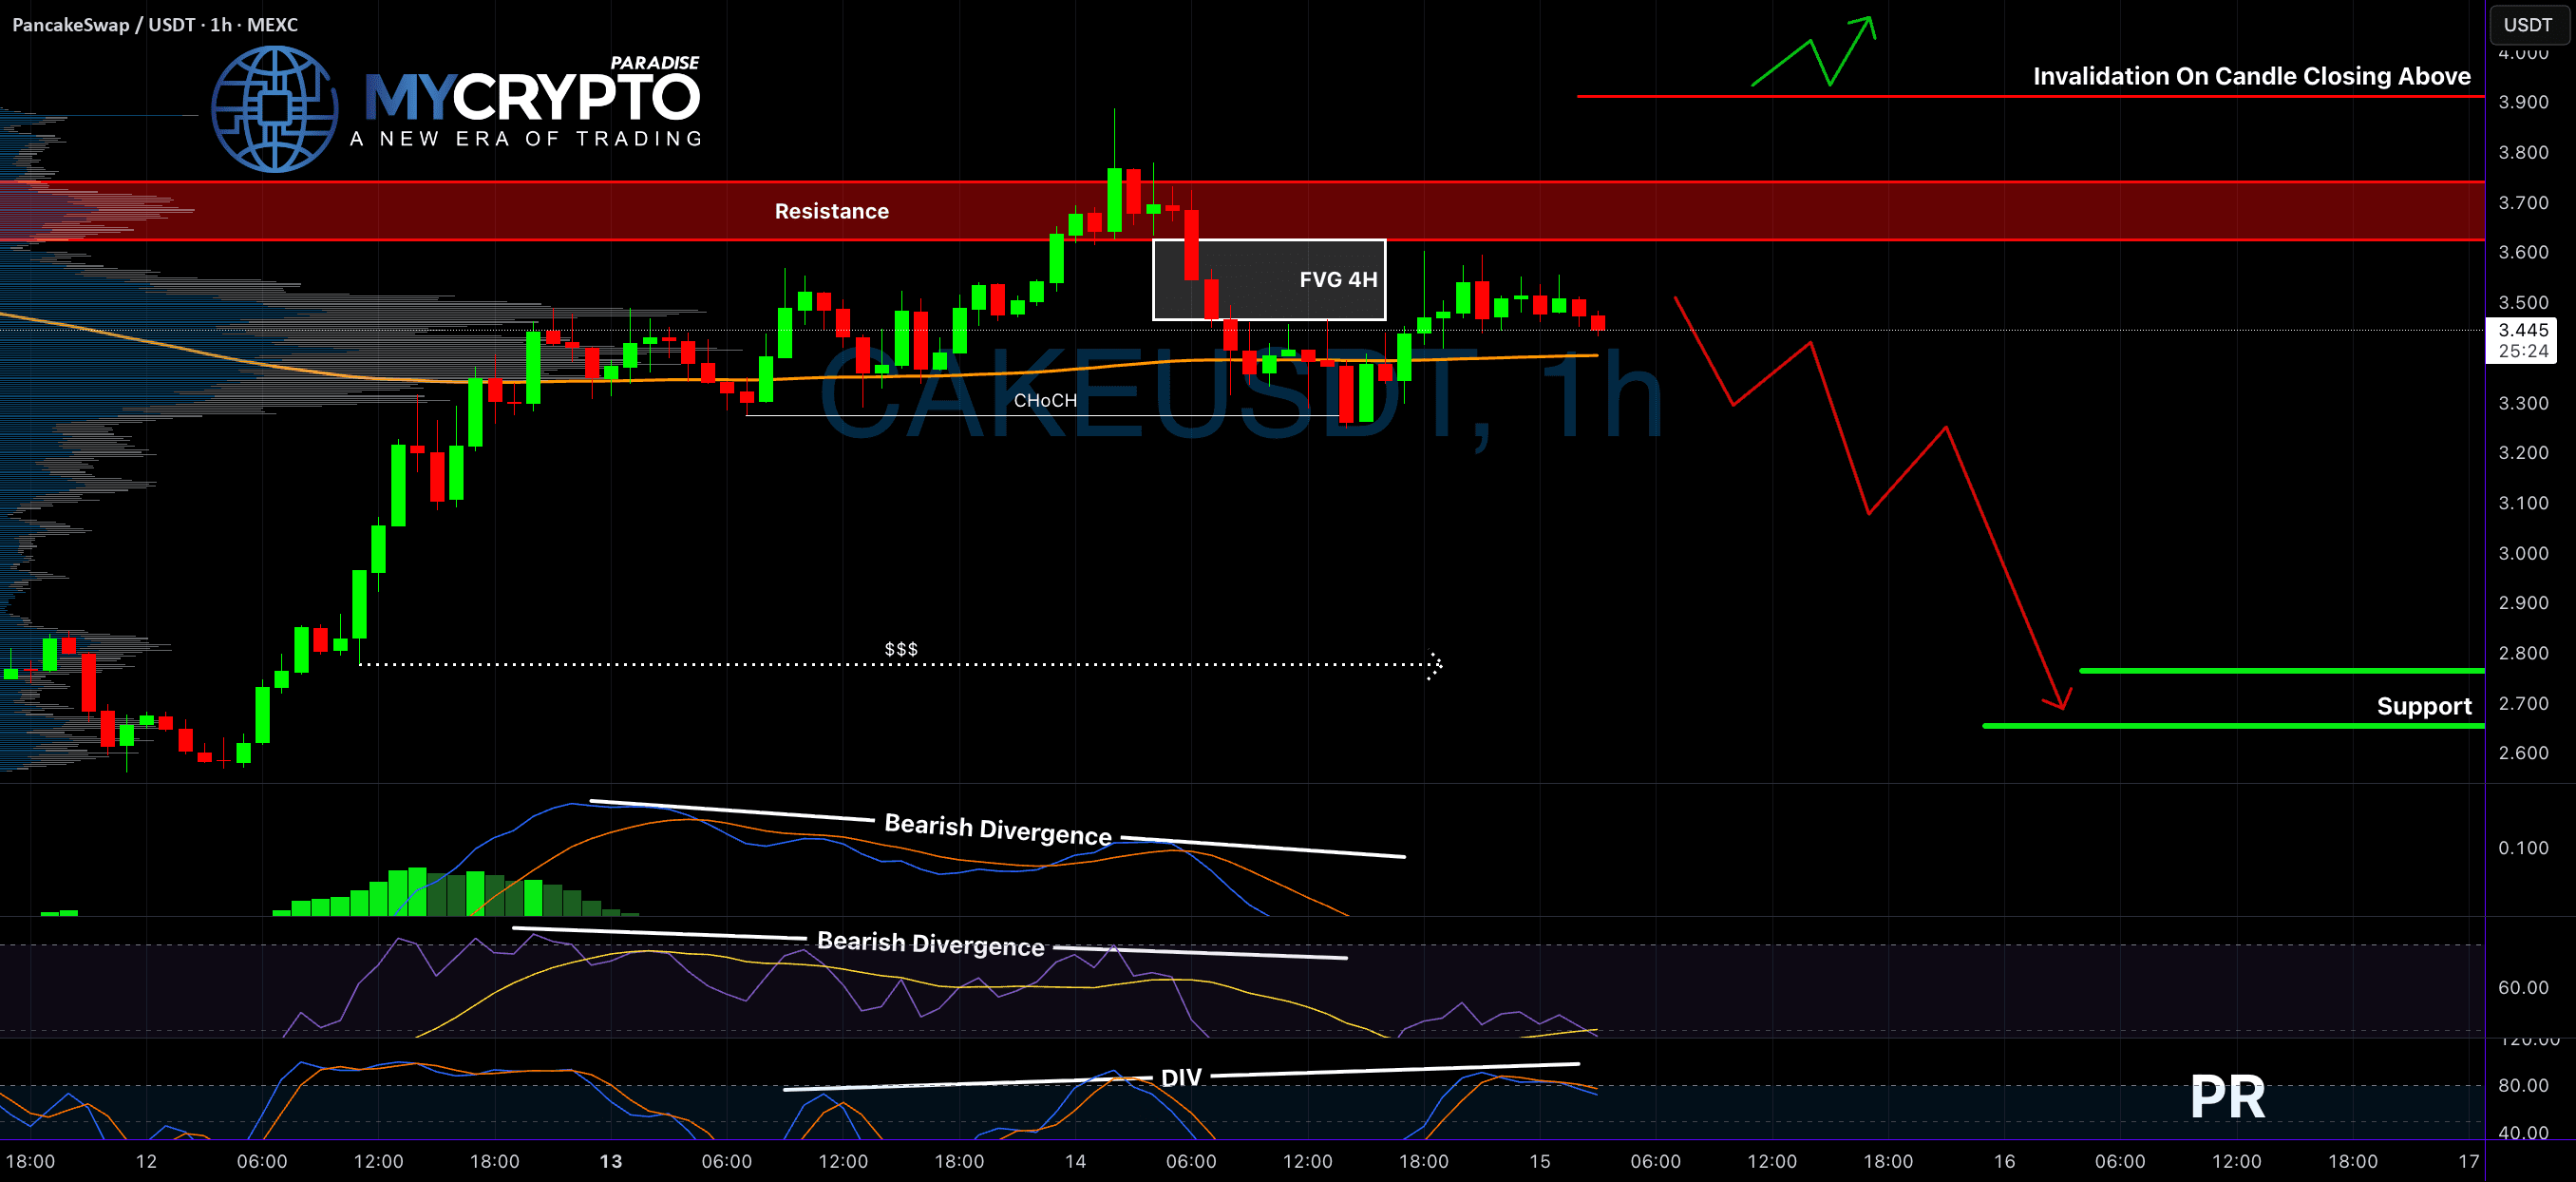Select the FVG 4H box
This screenshot has height=1182, width=2576.
[x=1268, y=279]
